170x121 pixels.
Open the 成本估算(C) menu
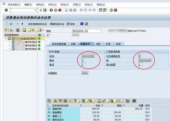14,5
